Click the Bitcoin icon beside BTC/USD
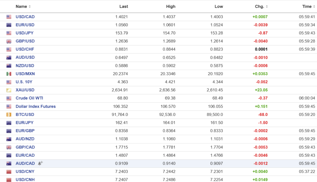Image resolution: width=317 pixels, height=182 pixels. [9, 114]
